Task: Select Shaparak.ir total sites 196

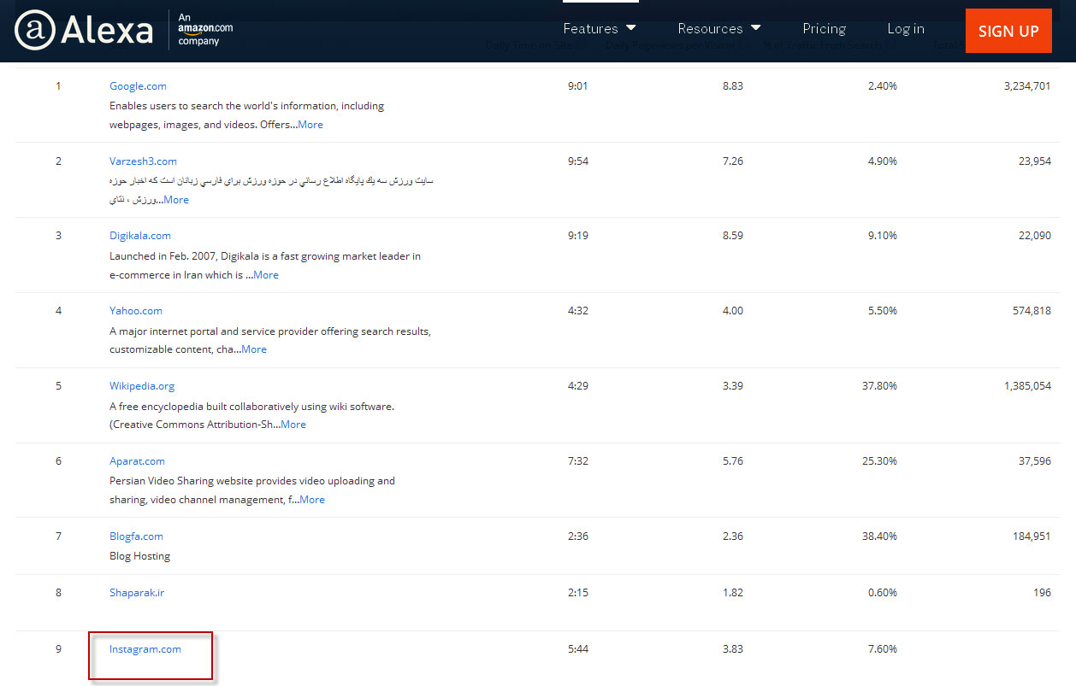Action: 1043,593
